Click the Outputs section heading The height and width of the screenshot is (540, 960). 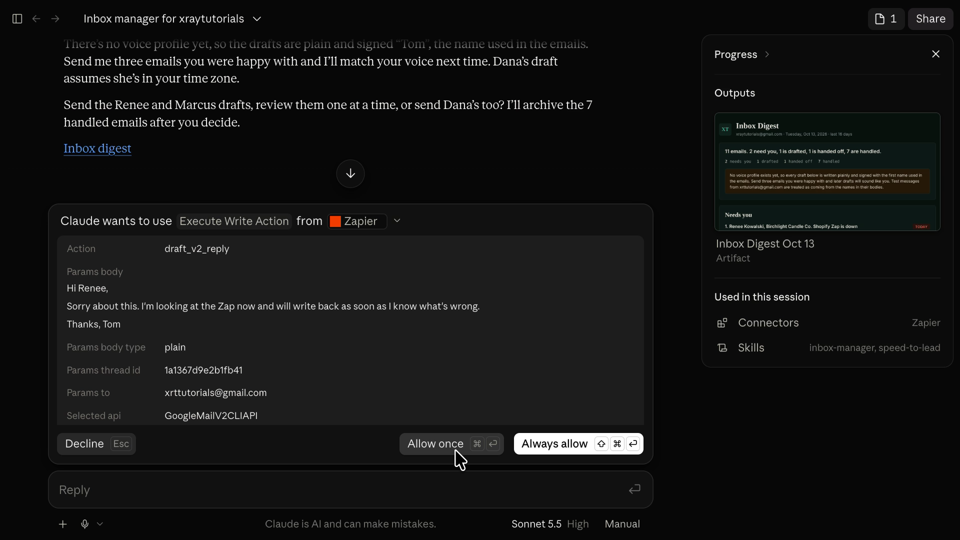pyautogui.click(x=734, y=93)
